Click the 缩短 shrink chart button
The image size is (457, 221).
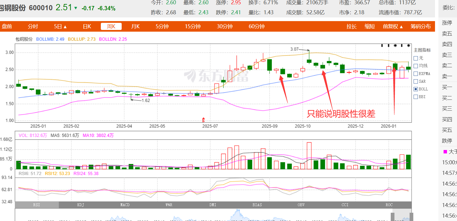point(370,27)
